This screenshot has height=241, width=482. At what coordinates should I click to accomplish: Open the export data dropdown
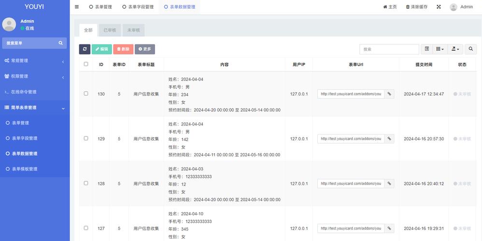(455, 49)
